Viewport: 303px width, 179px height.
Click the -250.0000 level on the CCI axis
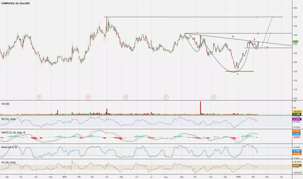click(x=297, y=172)
